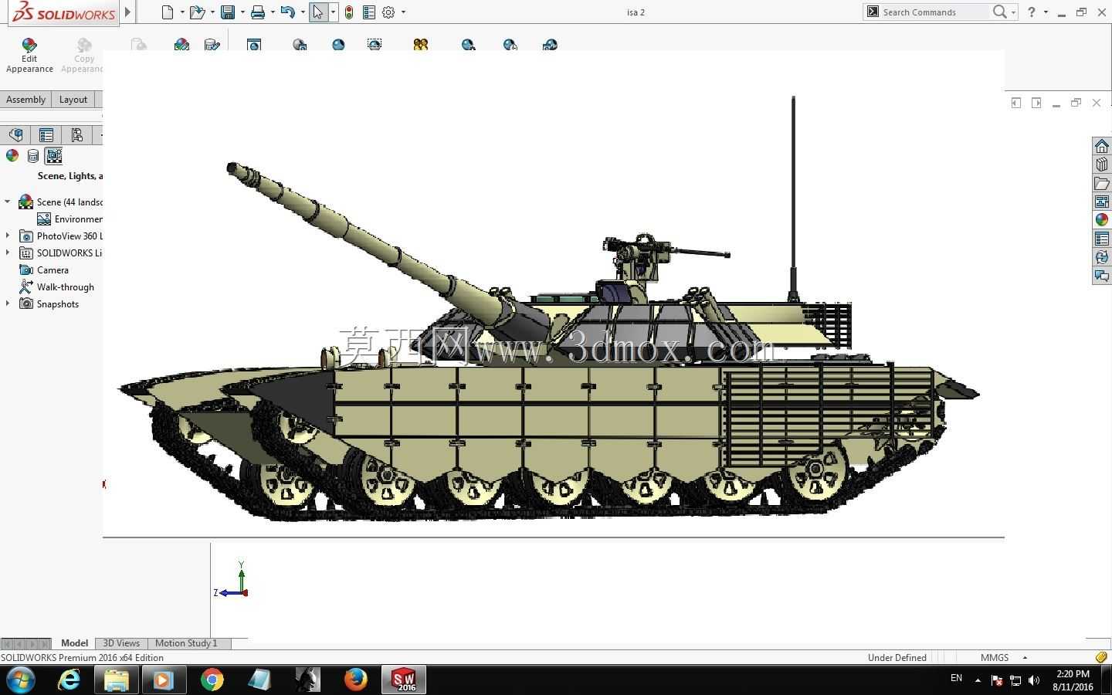The height and width of the screenshot is (695, 1112).
Task: Click the Rebuild traffic light icon
Action: point(349,12)
